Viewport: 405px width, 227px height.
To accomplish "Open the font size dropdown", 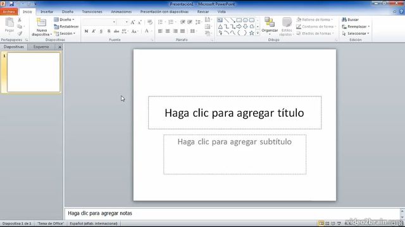I will pyautogui.click(x=127, y=23).
